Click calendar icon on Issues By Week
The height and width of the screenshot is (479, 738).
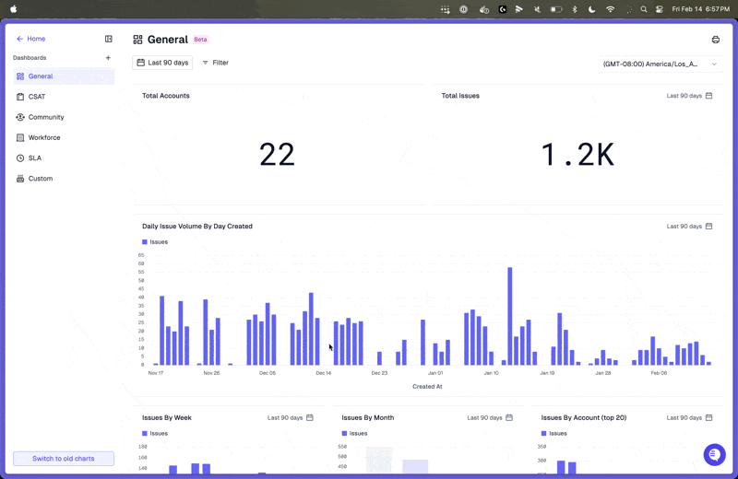pyautogui.click(x=310, y=417)
